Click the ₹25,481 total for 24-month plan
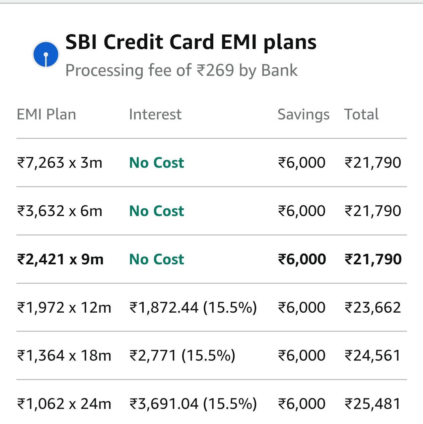 [373, 404]
